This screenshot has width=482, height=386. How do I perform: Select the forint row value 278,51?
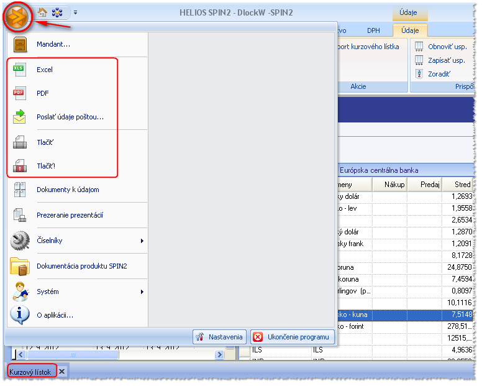pyautogui.click(x=460, y=326)
